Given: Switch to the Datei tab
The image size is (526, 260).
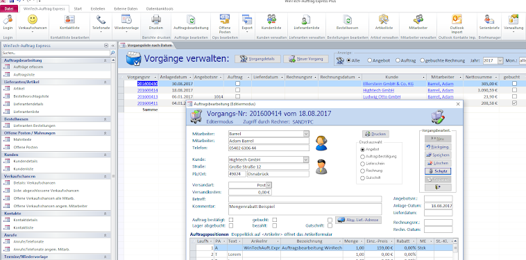Looking at the screenshot, I should [9, 9].
